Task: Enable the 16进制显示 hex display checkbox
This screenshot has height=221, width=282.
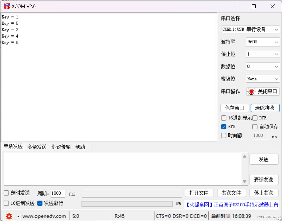Action: (x=224, y=118)
